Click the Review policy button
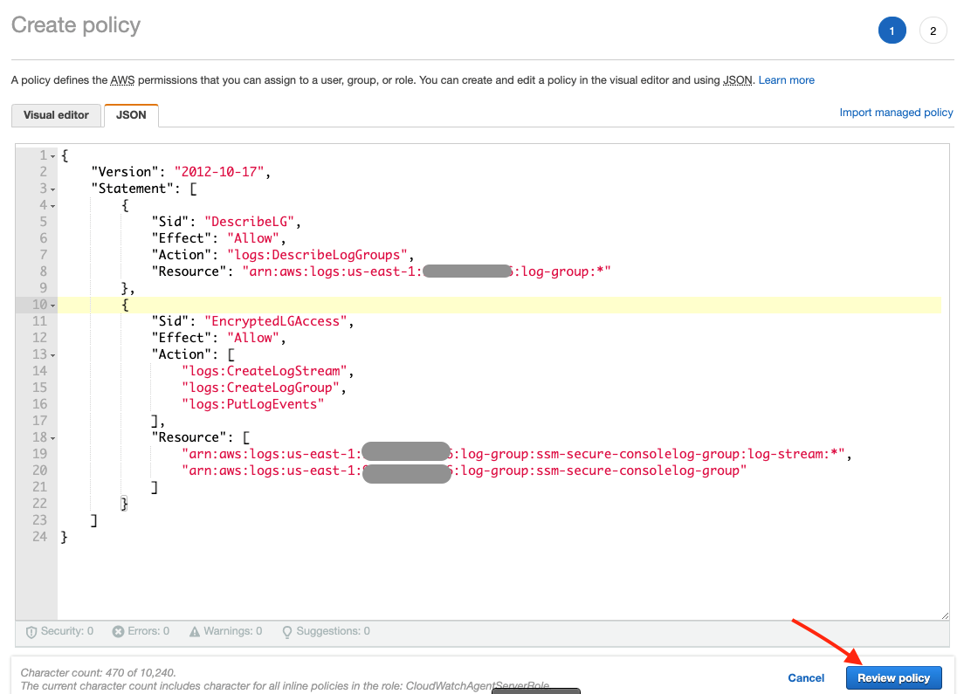Screen dimensions: 964x694 [x=894, y=677]
